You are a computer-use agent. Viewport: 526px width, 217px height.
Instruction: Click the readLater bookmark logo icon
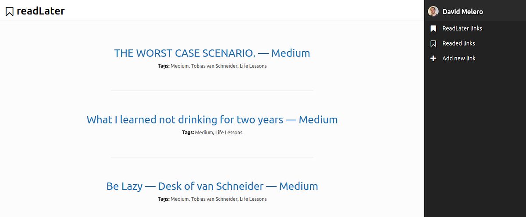(9, 11)
